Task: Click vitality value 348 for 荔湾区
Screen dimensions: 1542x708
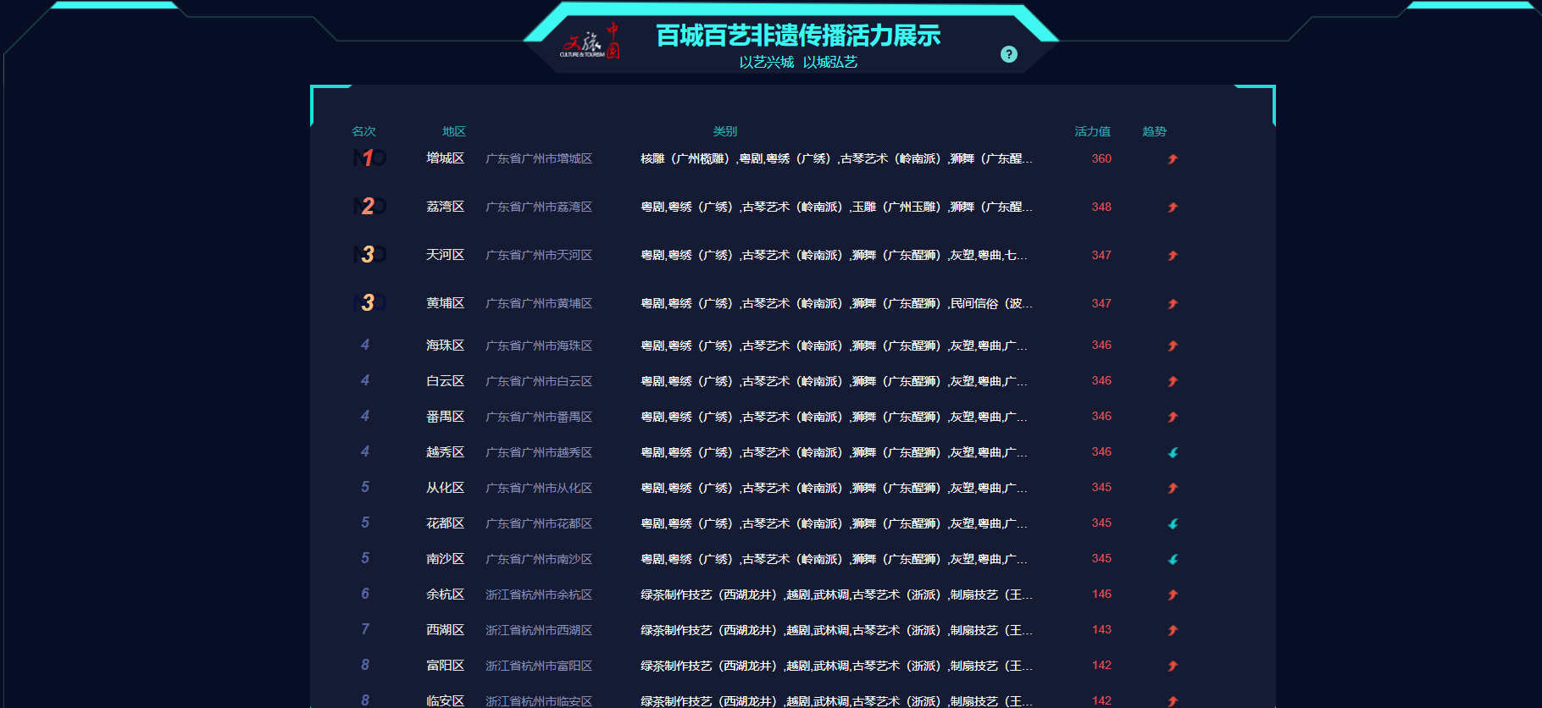Action: tap(1101, 207)
